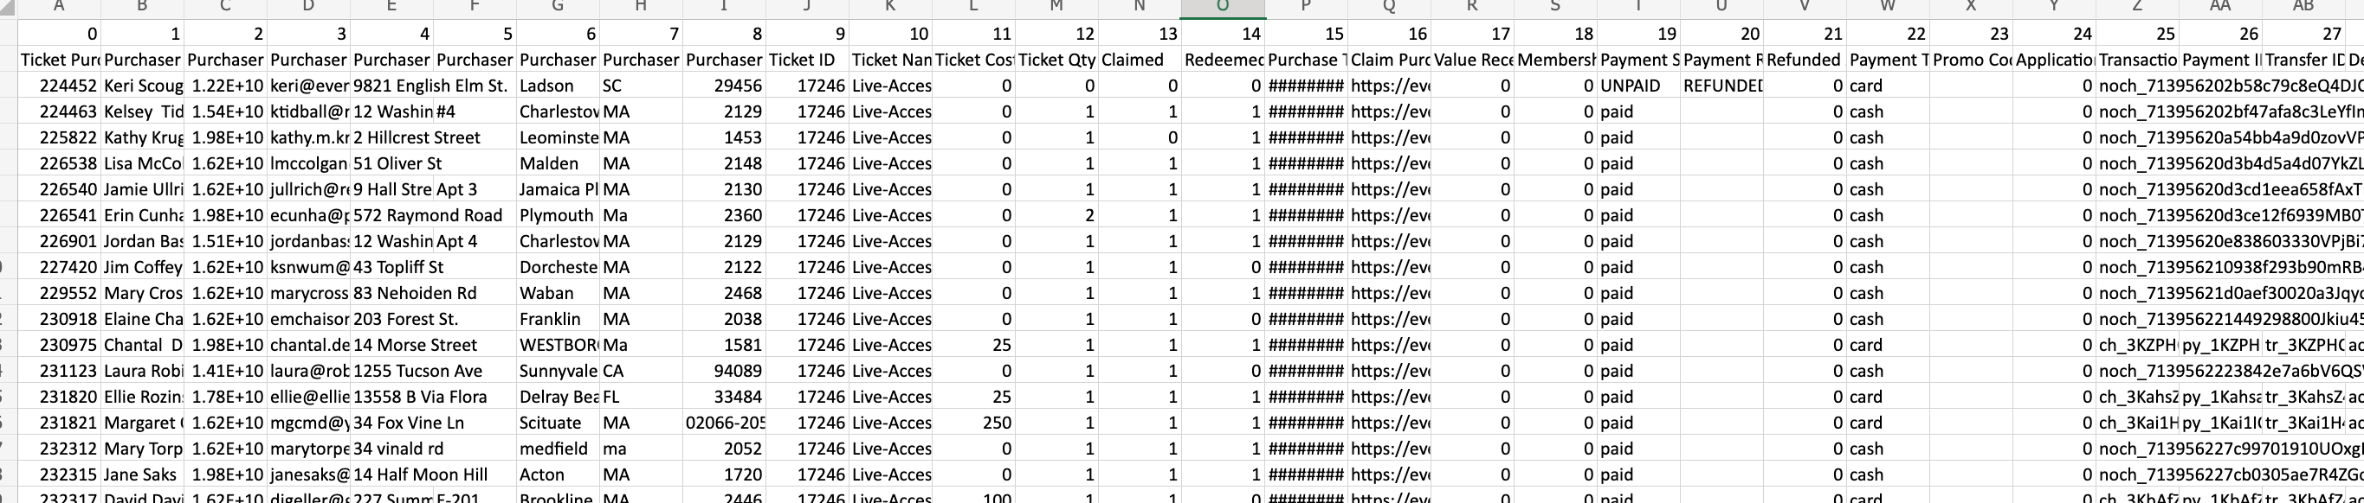Click the UNPAID payment status cell
2364x503 pixels.
pos(1638,86)
